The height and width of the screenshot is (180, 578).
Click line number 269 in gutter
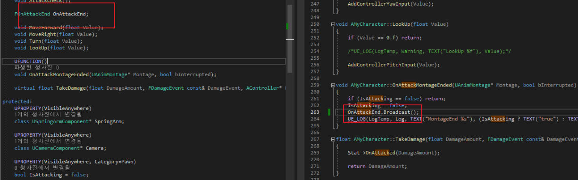315,153
